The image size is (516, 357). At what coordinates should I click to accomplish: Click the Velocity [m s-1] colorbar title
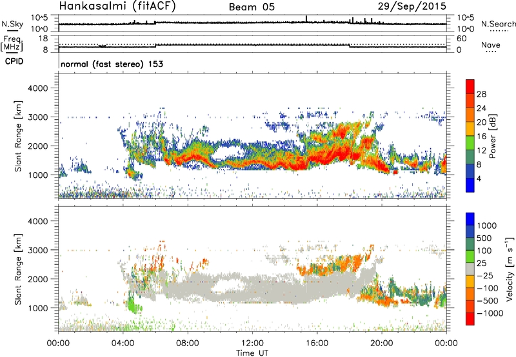pyautogui.click(x=510, y=269)
